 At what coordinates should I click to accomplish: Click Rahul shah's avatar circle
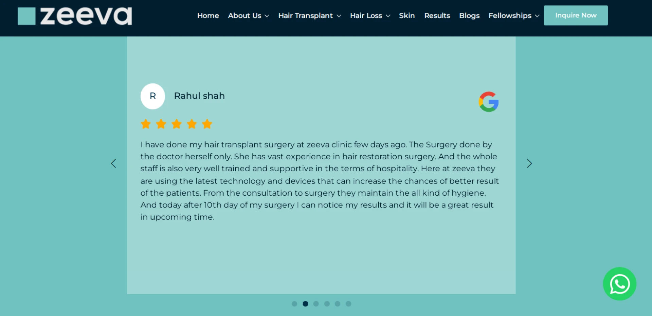(152, 96)
